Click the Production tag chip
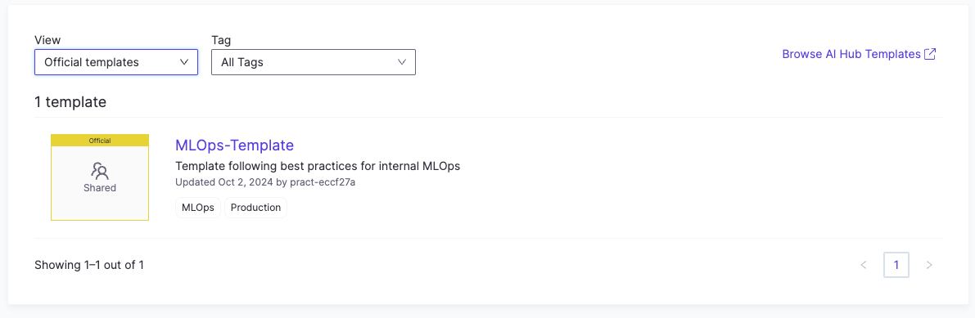 [255, 208]
